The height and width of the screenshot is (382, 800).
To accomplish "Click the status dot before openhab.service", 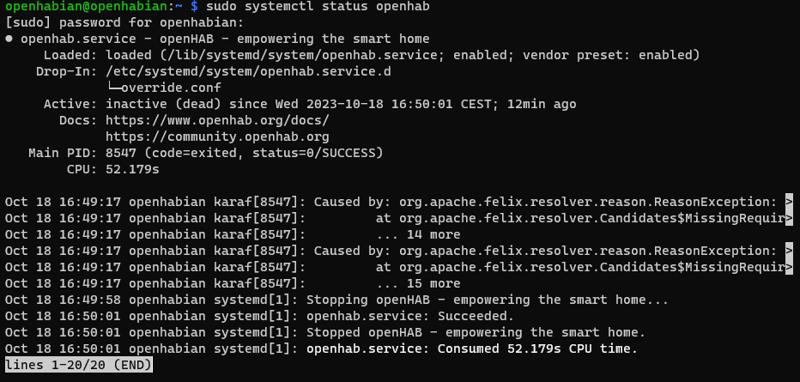I will [x=9, y=39].
